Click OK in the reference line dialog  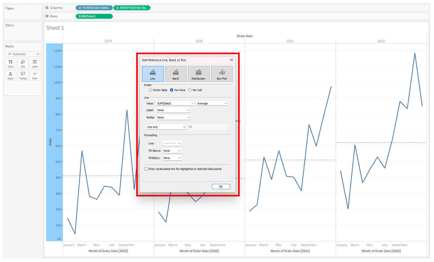[221, 187]
